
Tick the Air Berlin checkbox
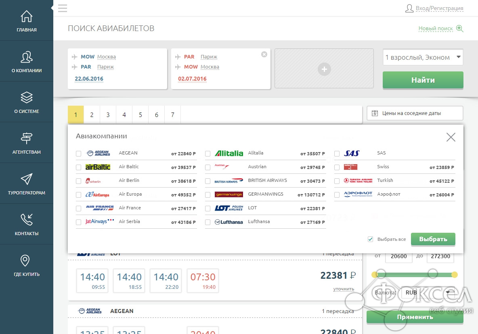[79, 181]
